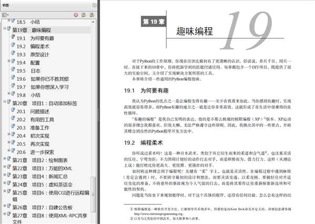
Task: Expand the 第23章 新闻汇总 node
Action: click(4, 175)
